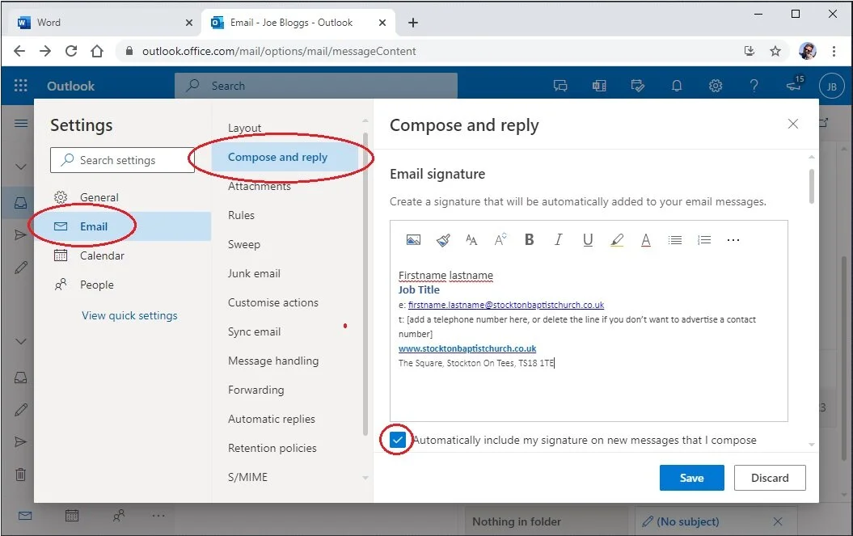Insert bulleted list in signature

coord(675,240)
